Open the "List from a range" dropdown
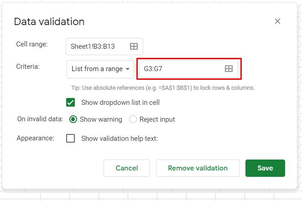This screenshot has height=201, width=302. click(100, 69)
